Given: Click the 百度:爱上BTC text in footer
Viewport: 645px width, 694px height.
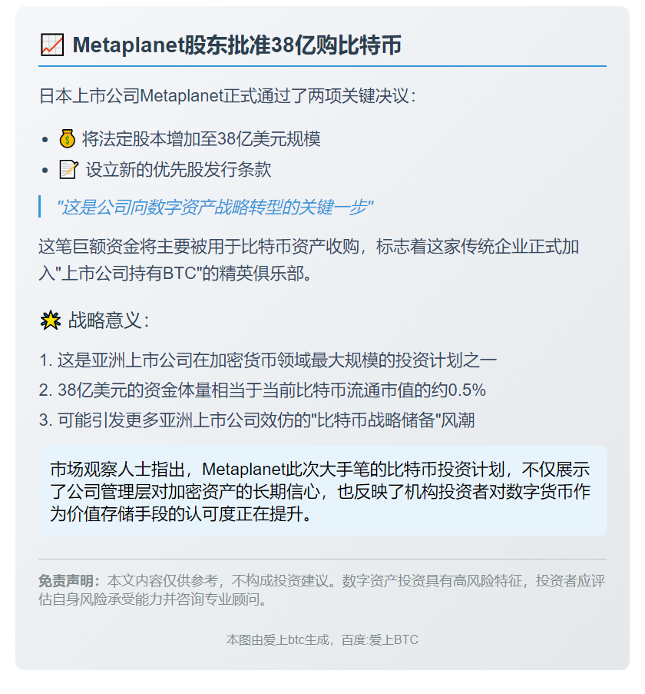Looking at the screenshot, I should (380, 640).
